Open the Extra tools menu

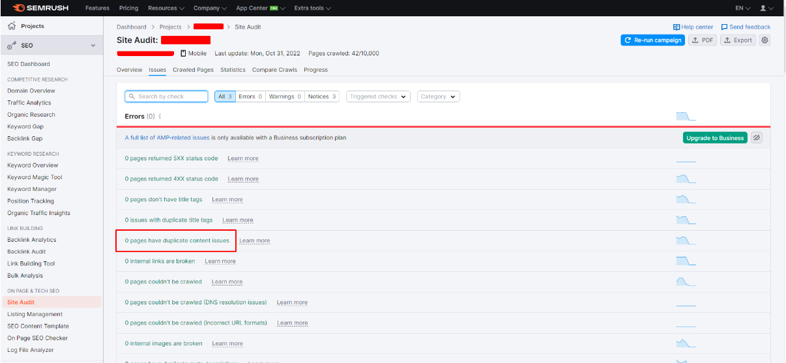[x=312, y=8]
